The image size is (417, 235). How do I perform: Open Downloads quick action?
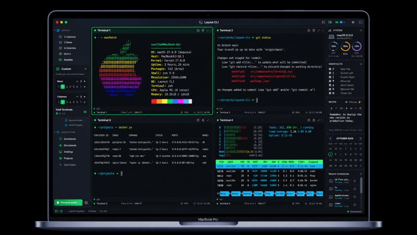68,139
